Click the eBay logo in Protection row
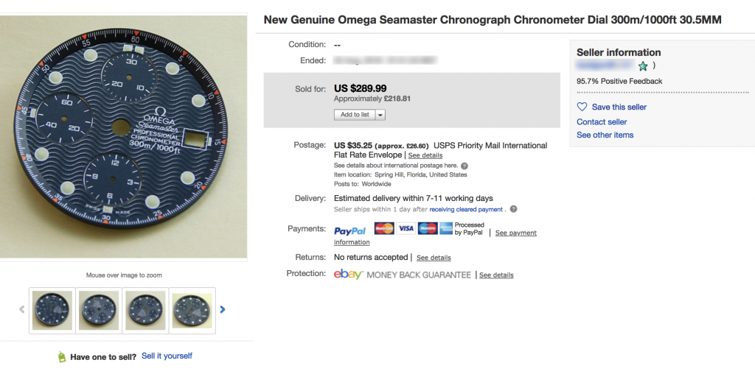This screenshot has width=755, height=371. click(x=348, y=275)
